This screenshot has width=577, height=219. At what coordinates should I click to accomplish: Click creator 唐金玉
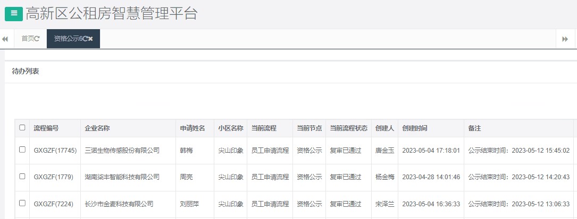tap(385, 151)
